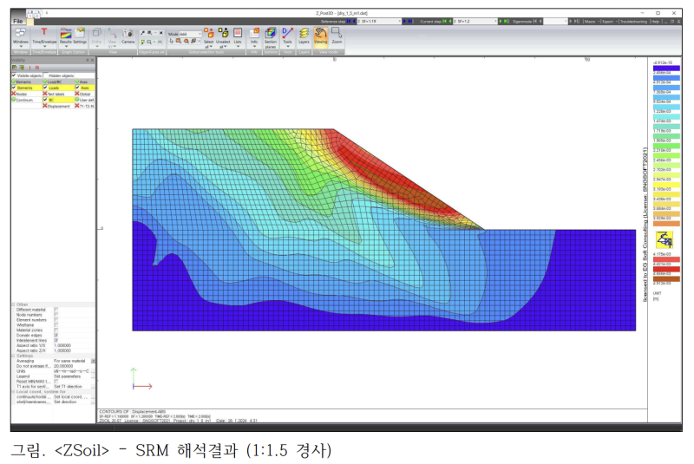Toggle yellow Elements visibility checkbox
Screen dimensions: 694x464
[14, 88]
